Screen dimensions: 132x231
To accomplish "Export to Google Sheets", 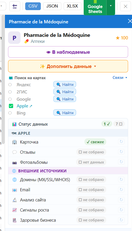I will click(x=95, y=7).
